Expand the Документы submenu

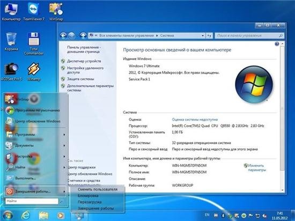click(x=35, y=145)
